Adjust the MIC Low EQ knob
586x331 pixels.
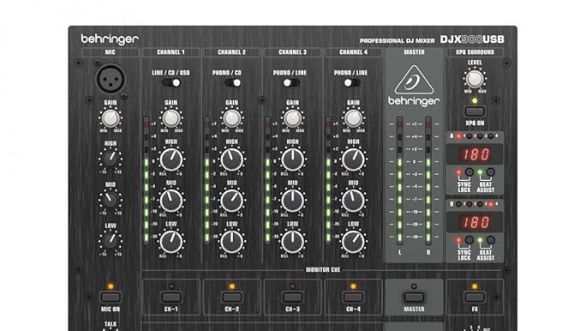pyautogui.click(x=111, y=242)
